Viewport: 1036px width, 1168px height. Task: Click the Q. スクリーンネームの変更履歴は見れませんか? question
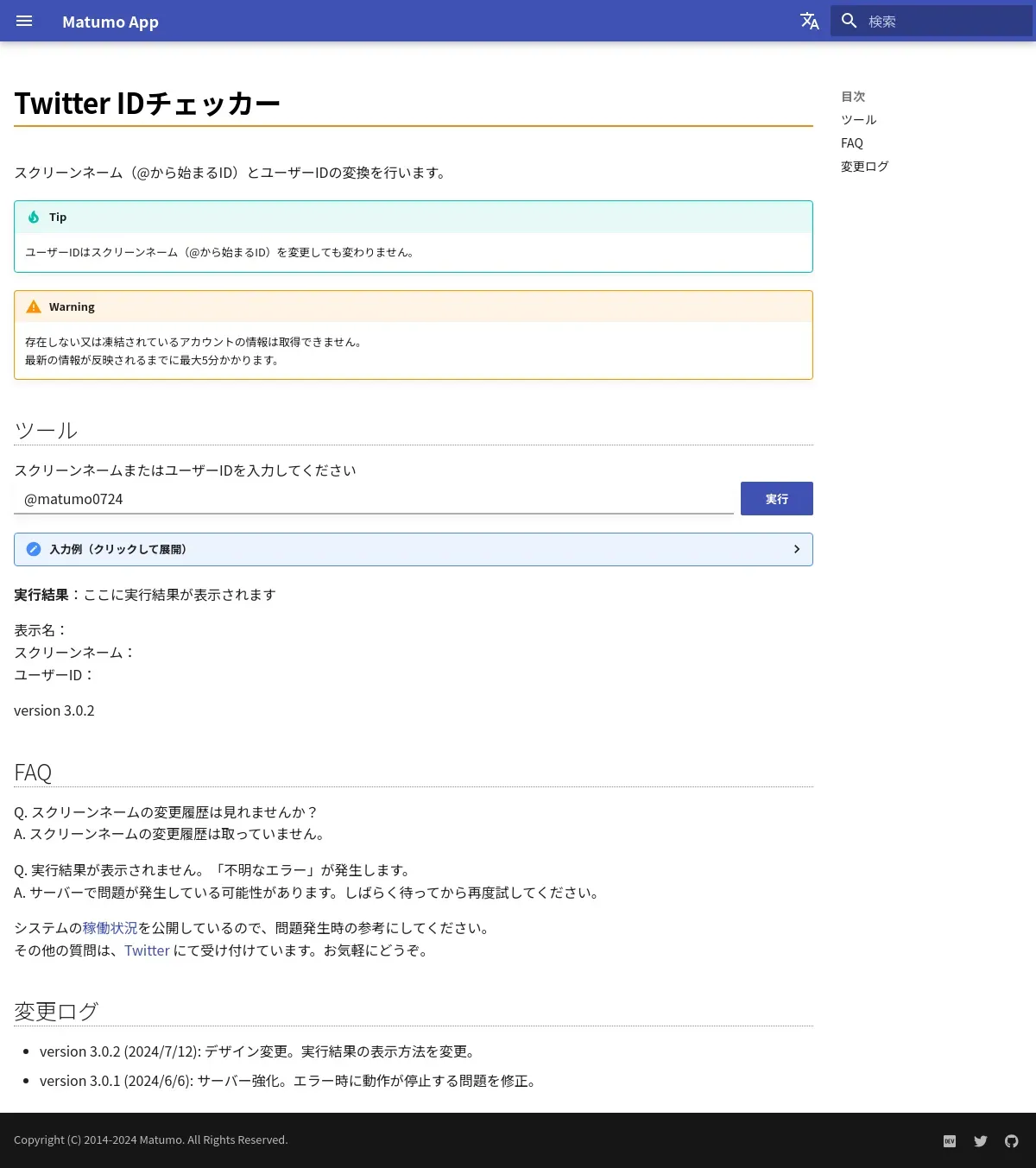[167, 812]
